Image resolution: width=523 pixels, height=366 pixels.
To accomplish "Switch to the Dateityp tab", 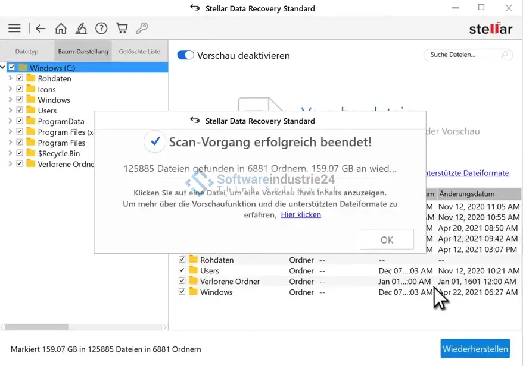I will tap(27, 52).
